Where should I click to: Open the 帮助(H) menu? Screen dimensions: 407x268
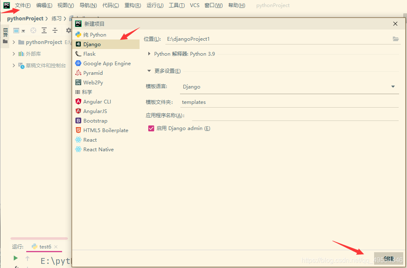237,5
